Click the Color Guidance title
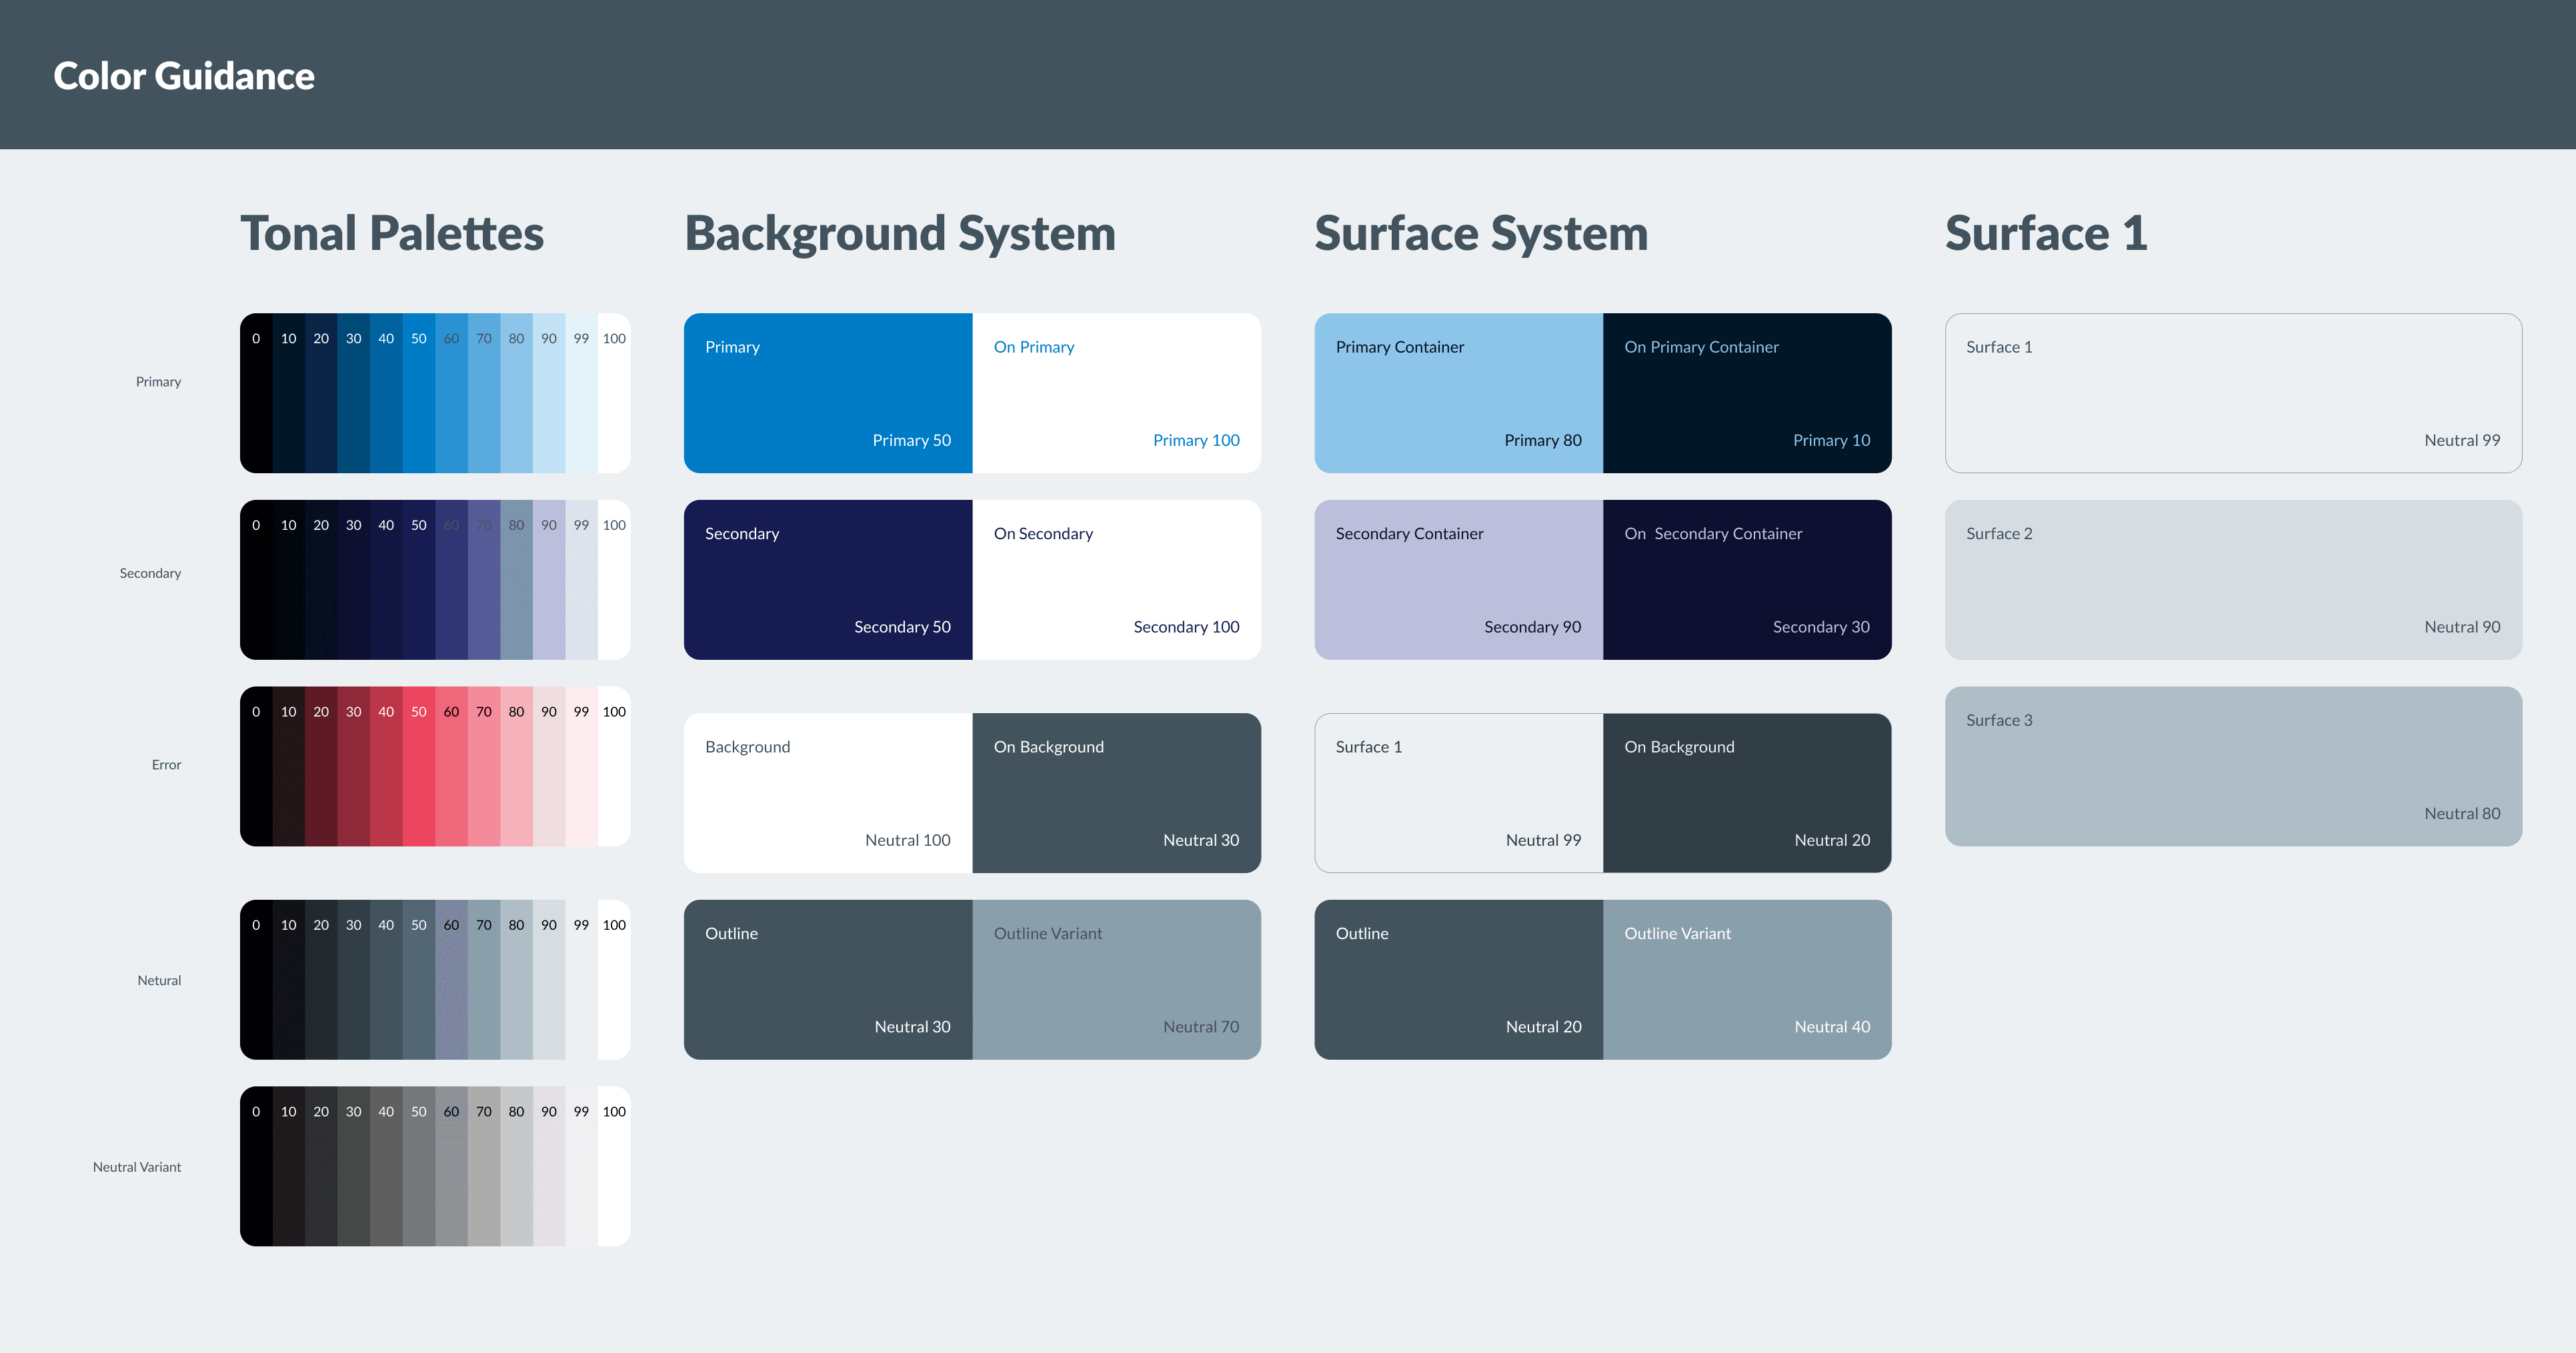 [x=184, y=76]
